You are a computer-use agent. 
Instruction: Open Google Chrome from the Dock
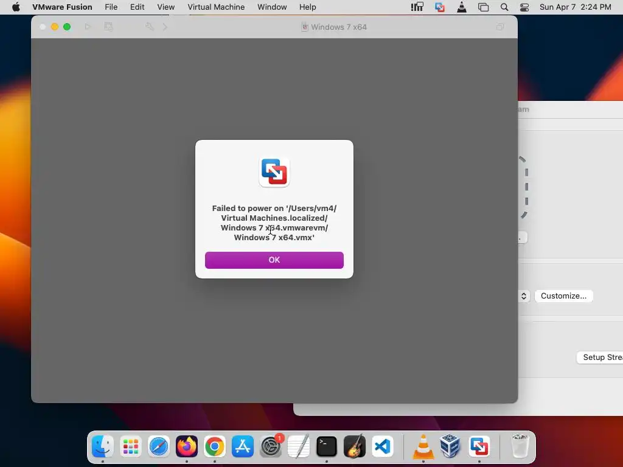click(215, 446)
